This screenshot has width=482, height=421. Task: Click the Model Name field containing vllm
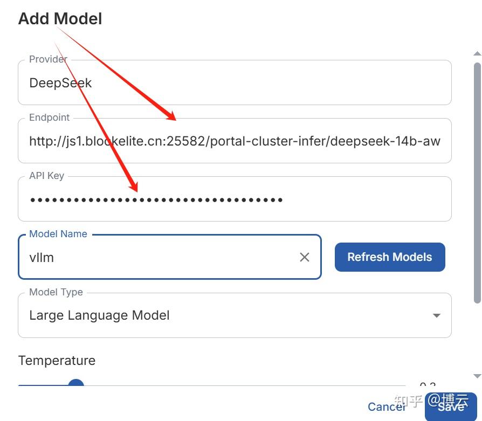[x=162, y=257]
